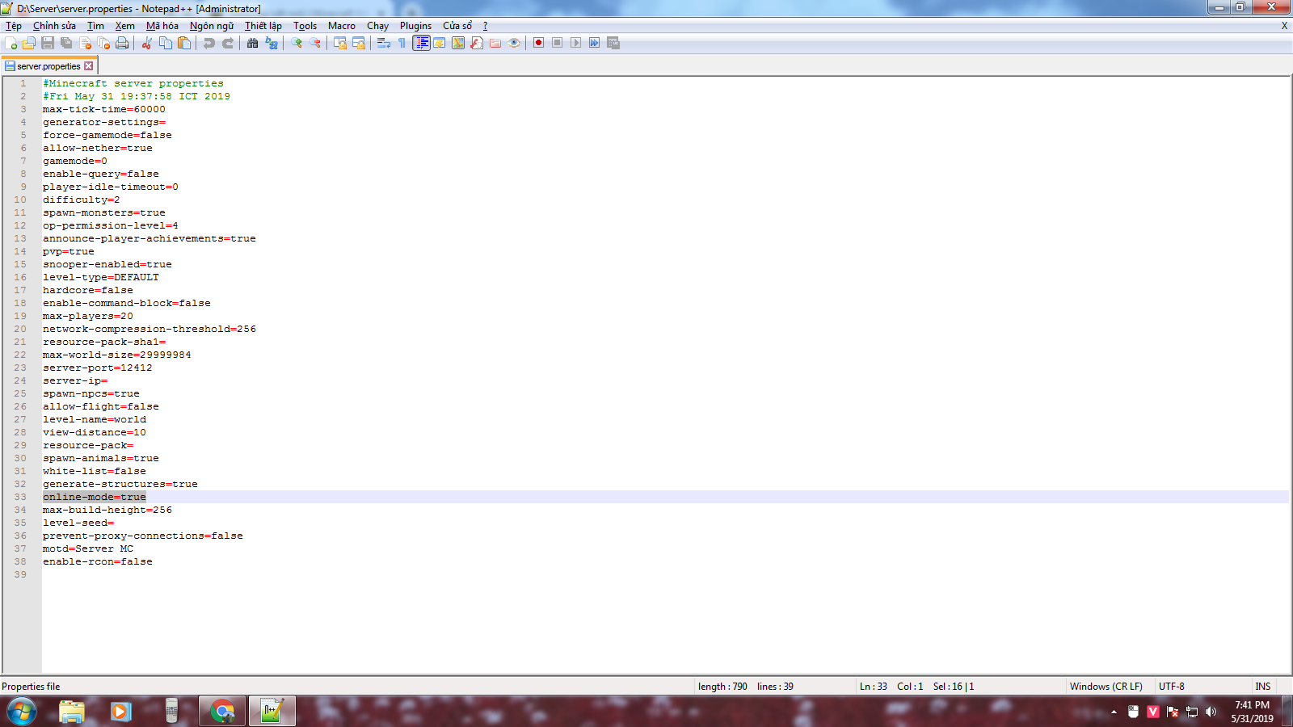Open the Chỉnh sửa menu
This screenshot has height=727, width=1293.
(54, 26)
